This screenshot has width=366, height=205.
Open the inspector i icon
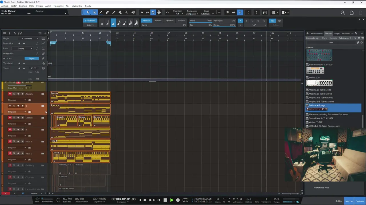coord(9,33)
